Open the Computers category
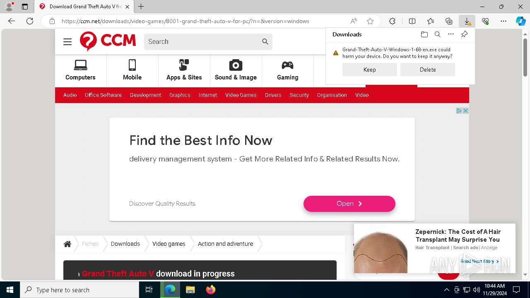Viewport: 530px width, 298px height. (x=80, y=70)
